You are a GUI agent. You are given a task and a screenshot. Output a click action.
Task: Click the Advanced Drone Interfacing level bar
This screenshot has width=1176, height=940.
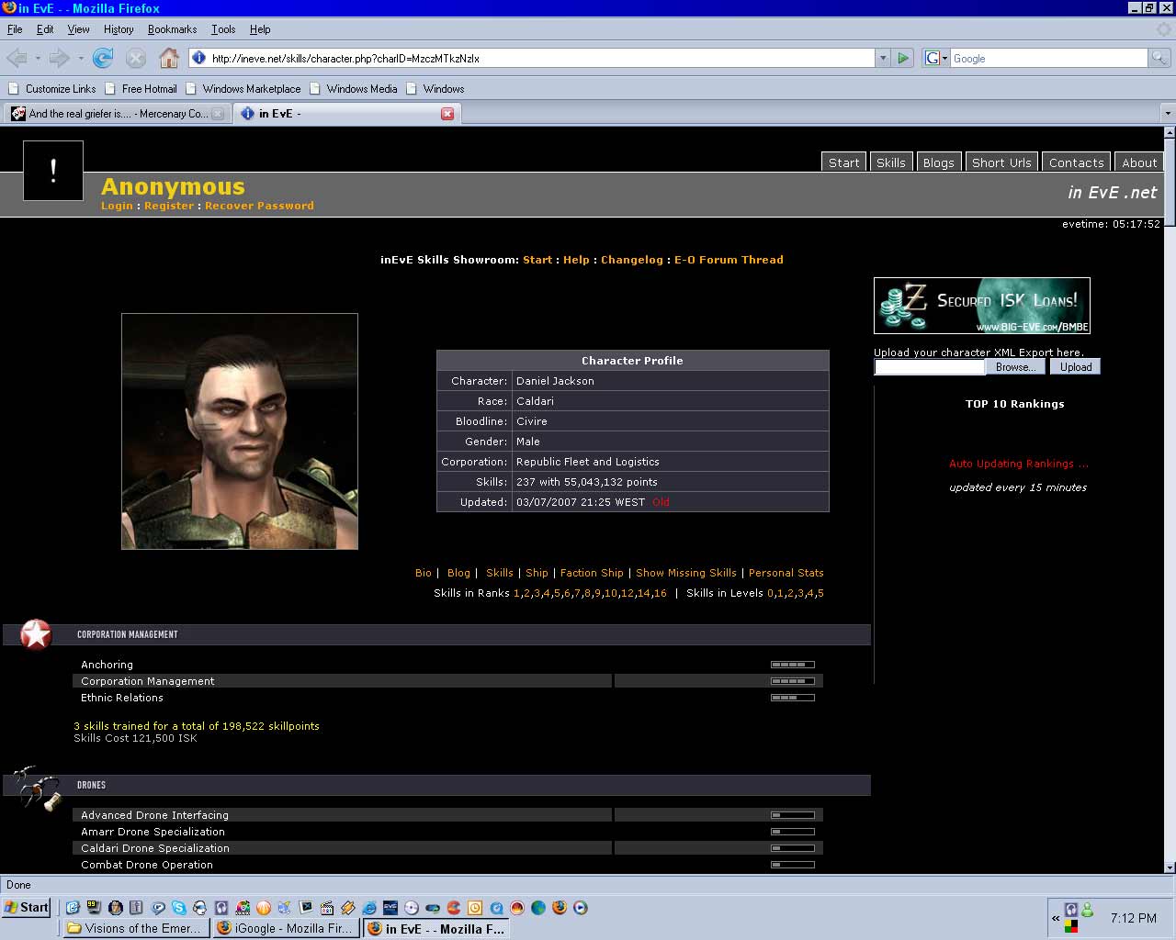(x=793, y=815)
